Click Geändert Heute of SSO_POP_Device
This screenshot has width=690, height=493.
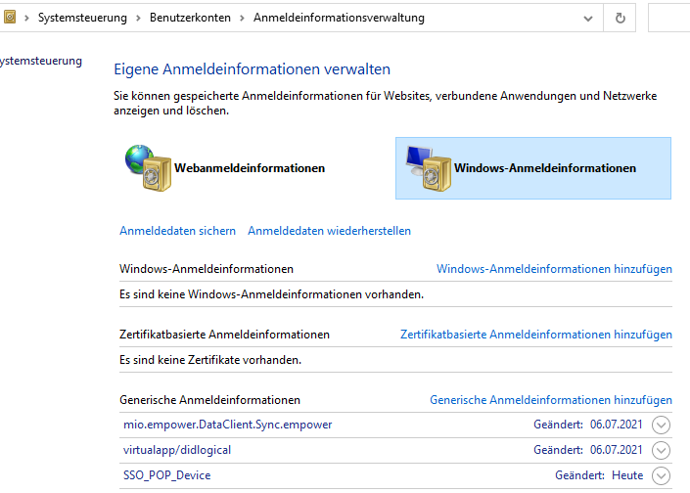click(599, 475)
